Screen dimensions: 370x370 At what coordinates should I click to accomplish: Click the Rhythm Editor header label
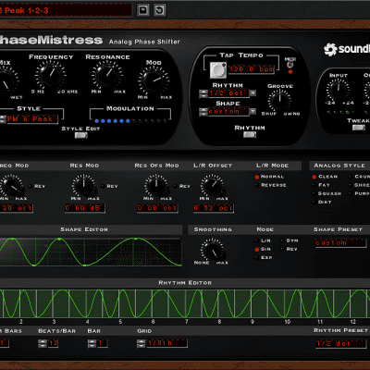tap(185, 283)
